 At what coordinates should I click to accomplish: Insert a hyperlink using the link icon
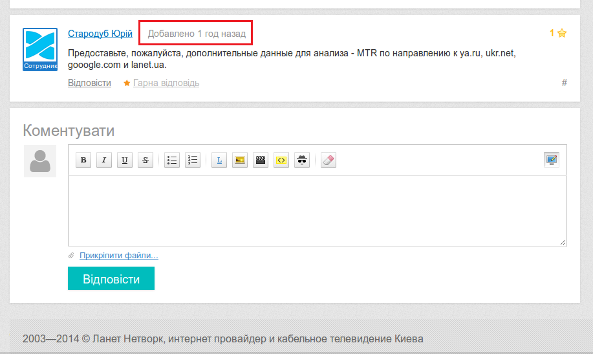219,160
